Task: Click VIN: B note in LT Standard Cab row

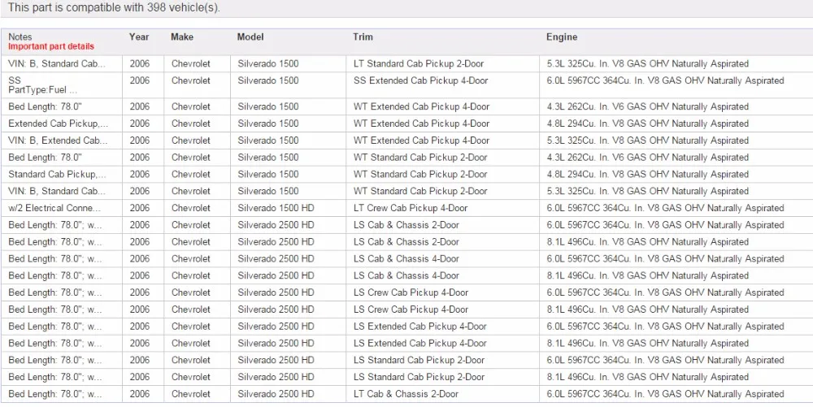Action: (57, 64)
